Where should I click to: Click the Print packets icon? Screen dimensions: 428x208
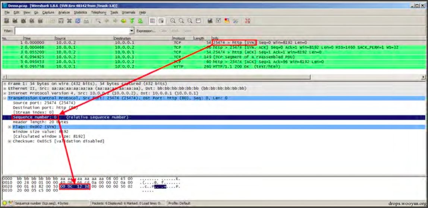click(x=86, y=21)
